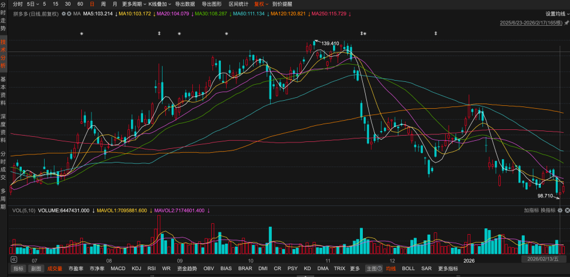Click the 导出数据 button
Screen dimensions: 570x277
pos(185,4)
